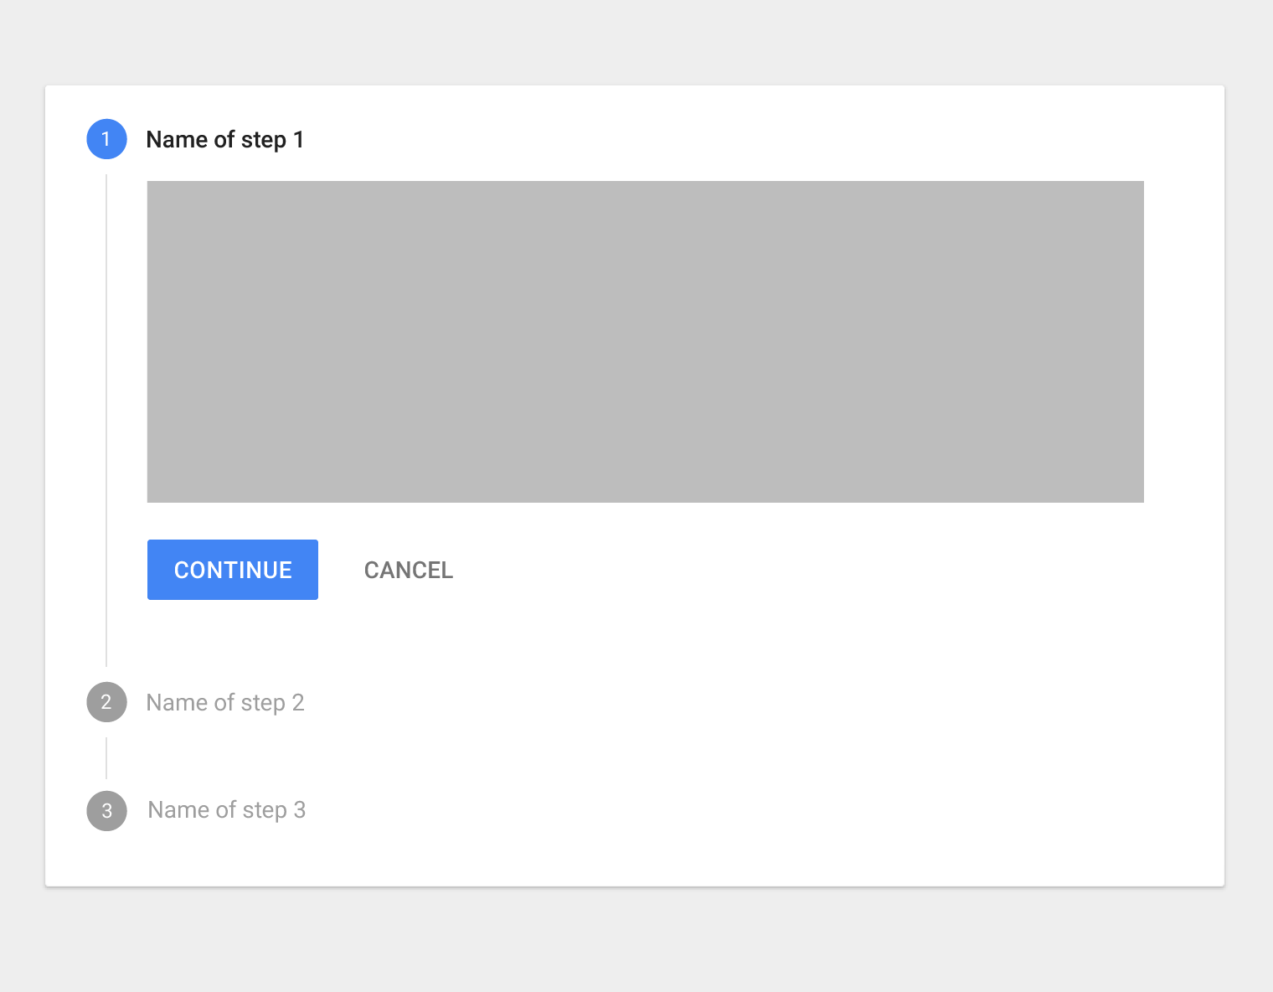Select the blue step 1 circle
This screenshot has width=1273, height=992.
click(106, 139)
